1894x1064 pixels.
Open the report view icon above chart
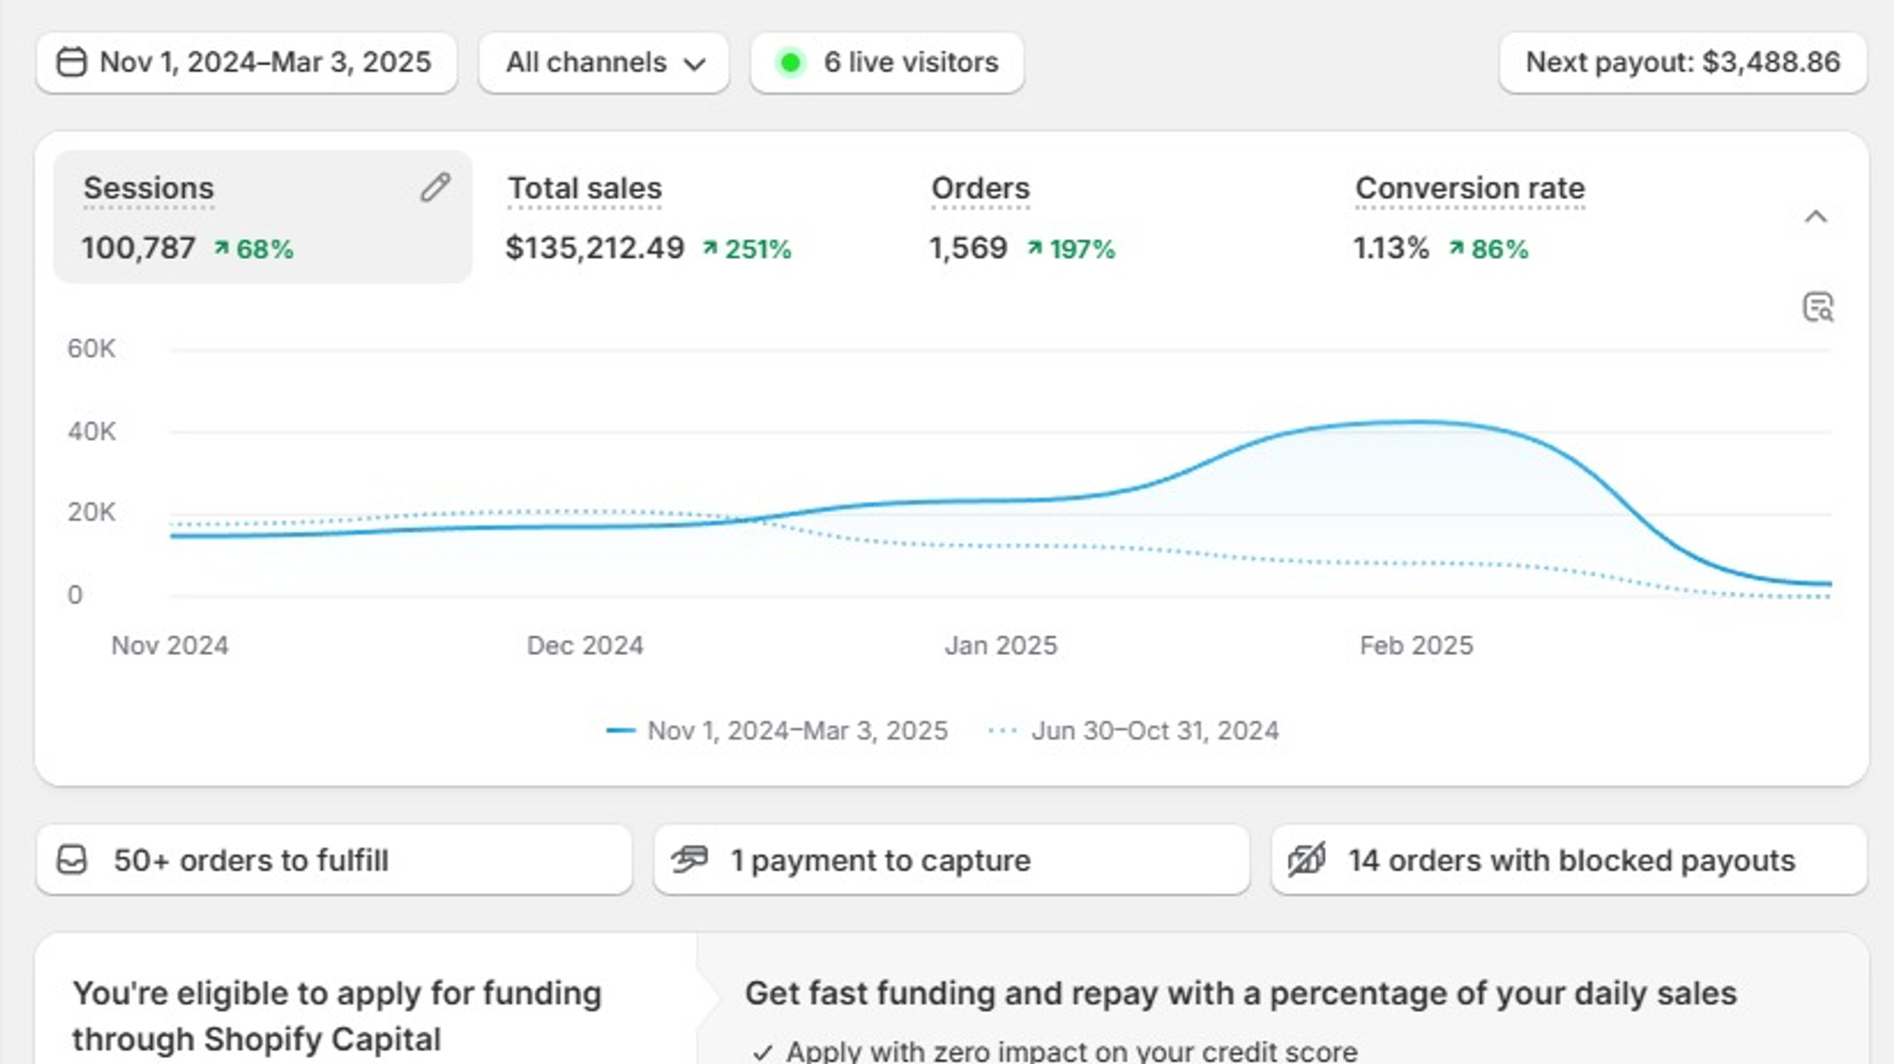pyautogui.click(x=1817, y=307)
